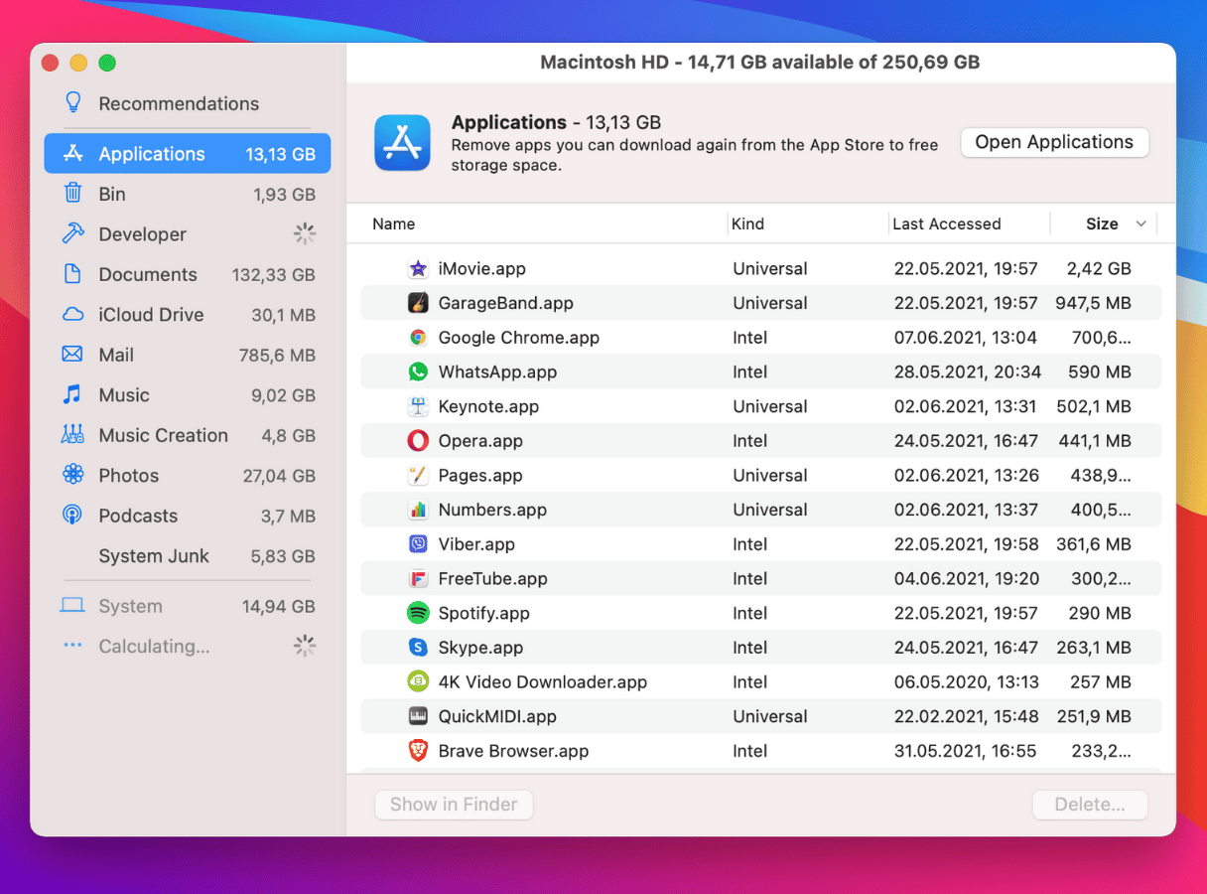Screen dimensions: 1207x894
Task: Select the Opera.app entry
Action: click(480, 441)
